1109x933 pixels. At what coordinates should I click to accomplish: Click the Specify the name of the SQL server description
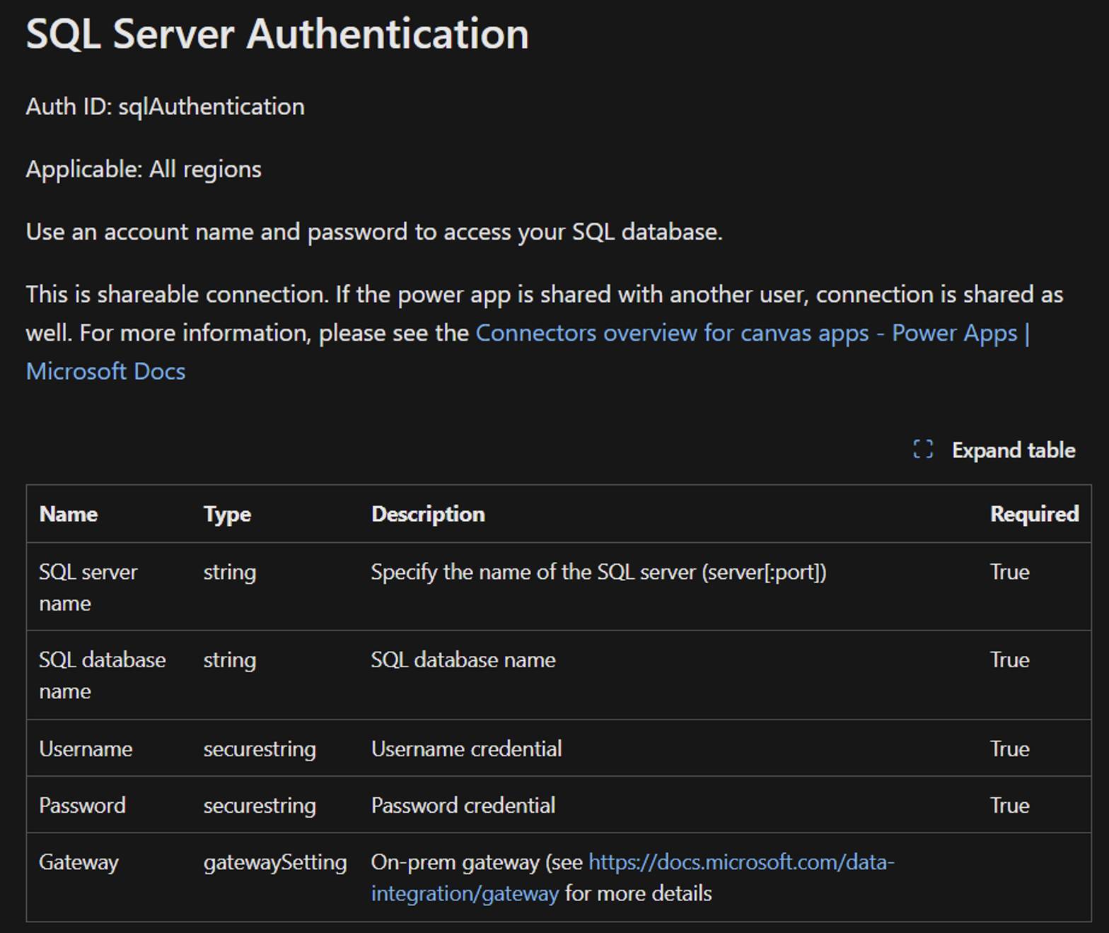[598, 573]
